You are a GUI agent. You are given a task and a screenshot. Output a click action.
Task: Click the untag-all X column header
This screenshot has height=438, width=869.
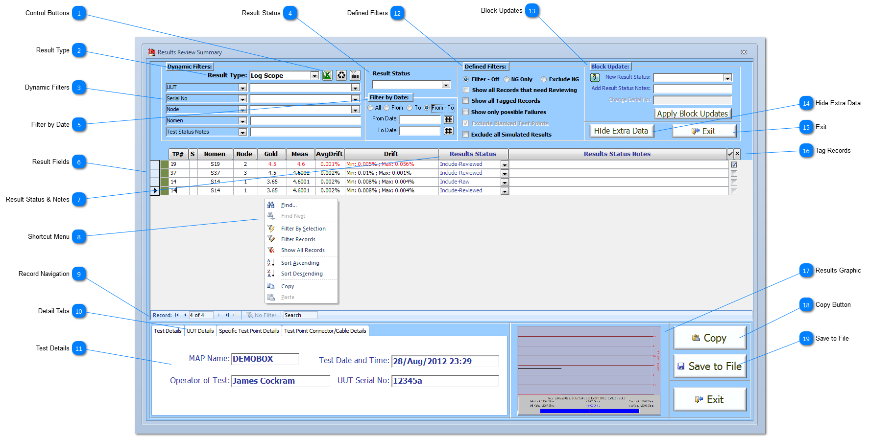click(737, 154)
